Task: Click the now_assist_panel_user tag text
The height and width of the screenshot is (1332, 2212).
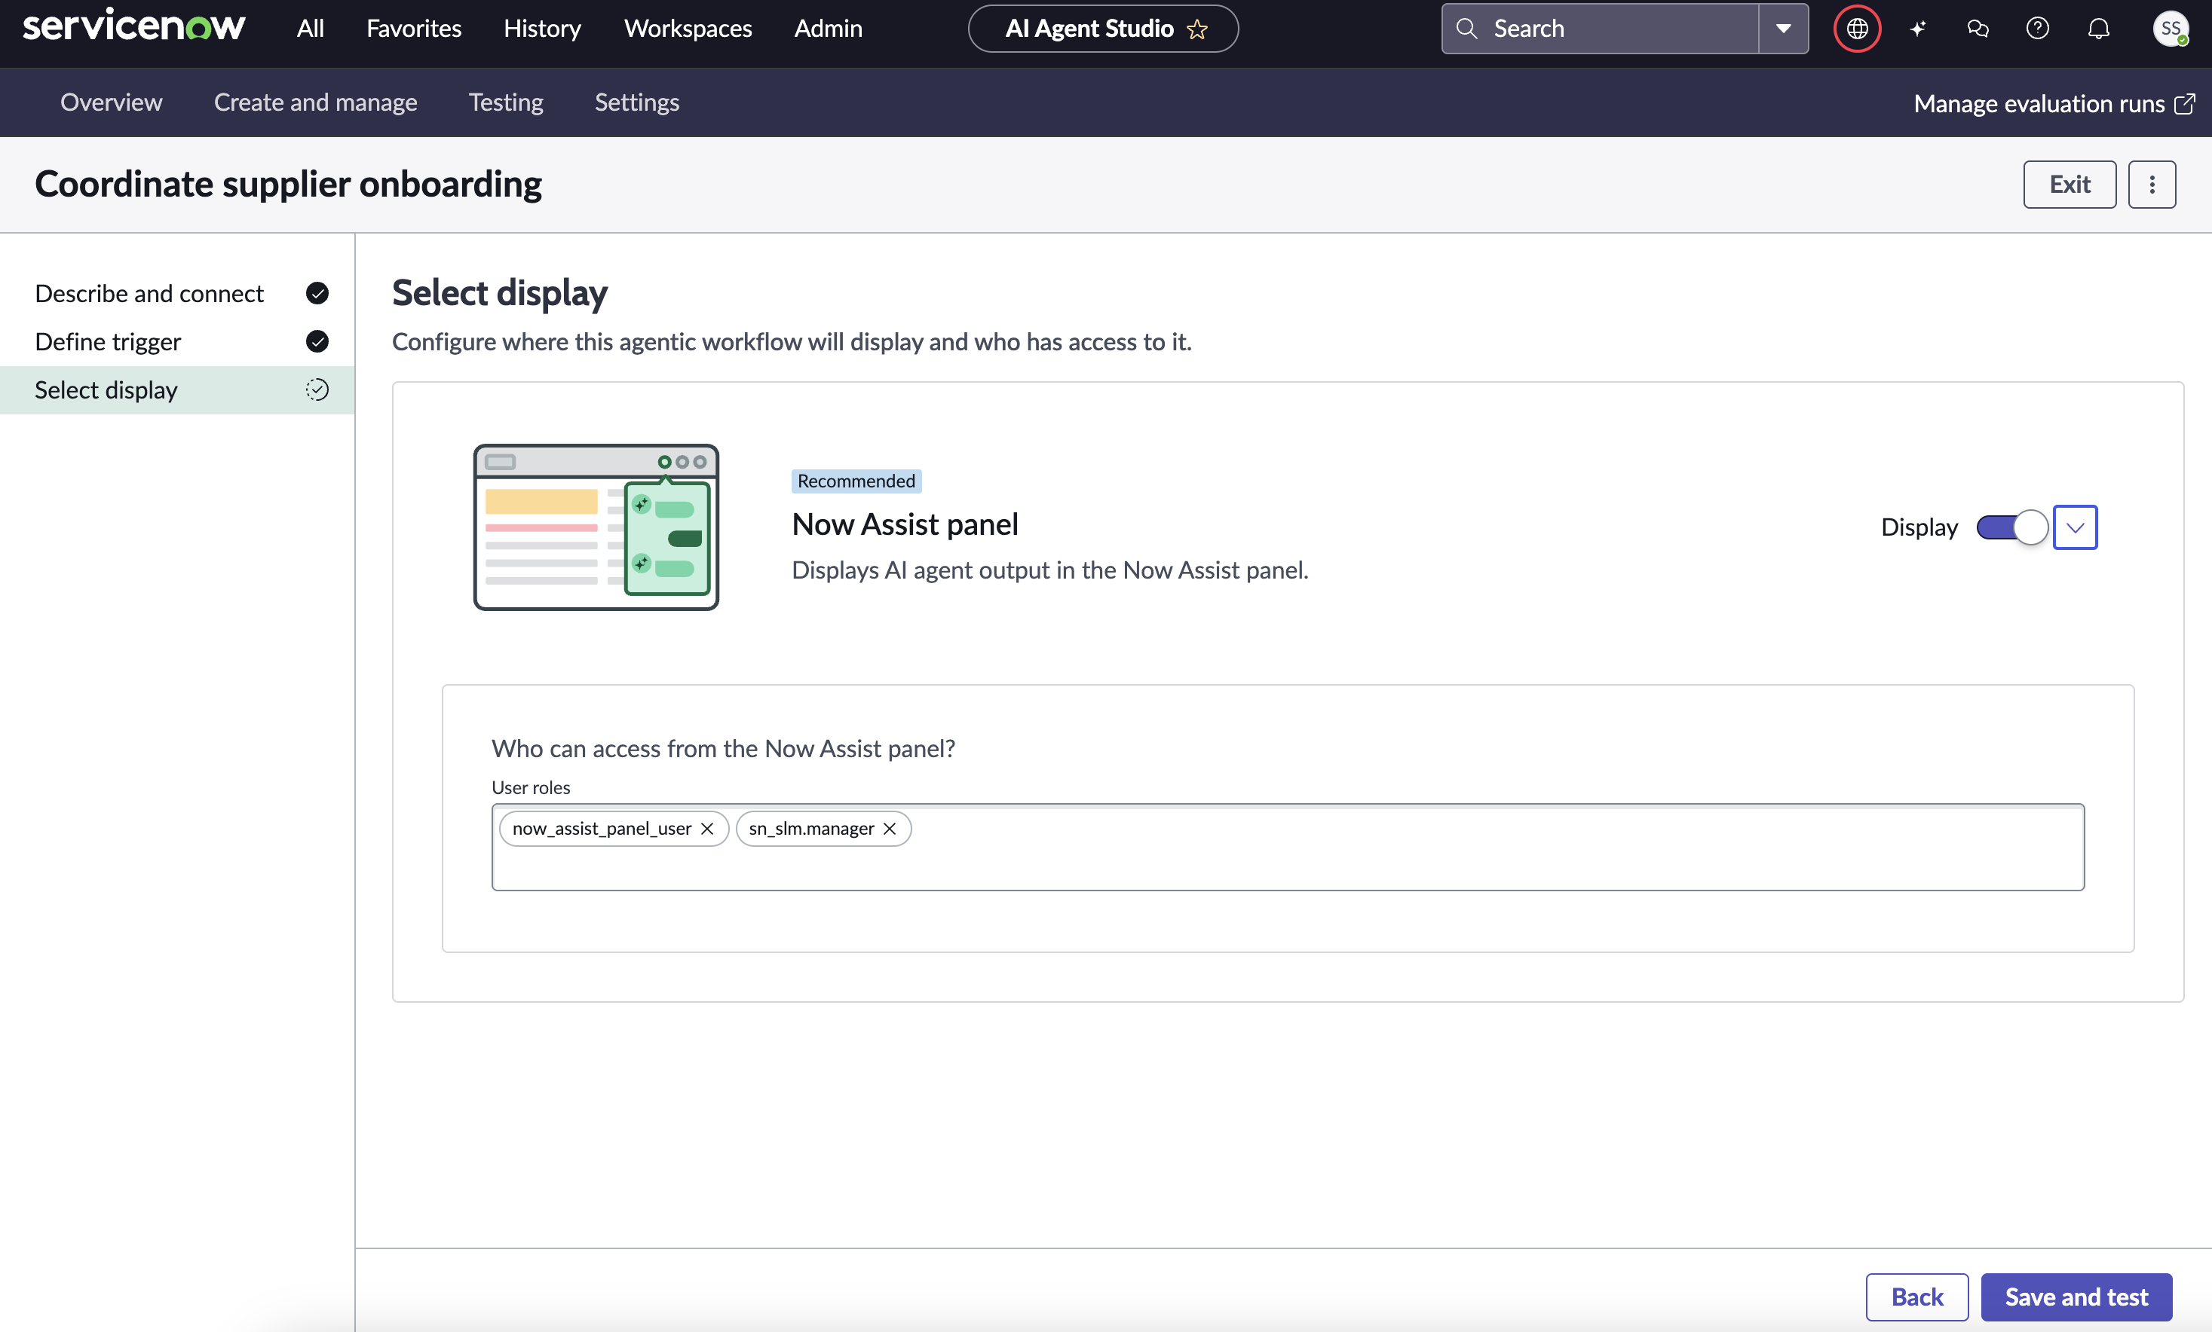Action: click(602, 829)
